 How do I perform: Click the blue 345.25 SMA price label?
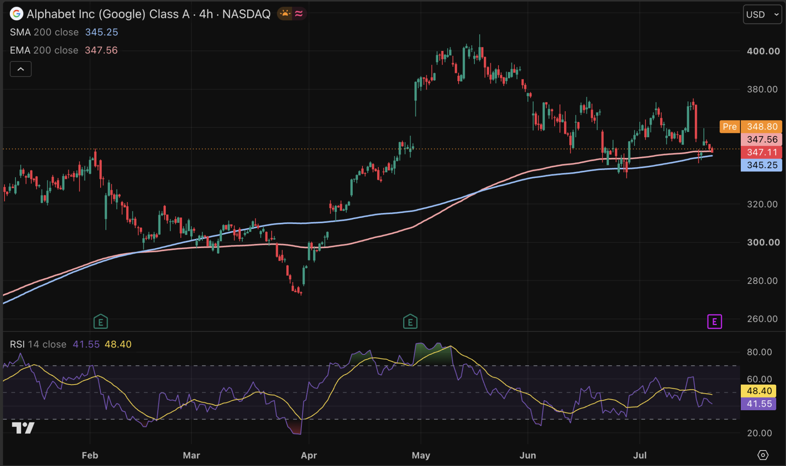(762, 165)
